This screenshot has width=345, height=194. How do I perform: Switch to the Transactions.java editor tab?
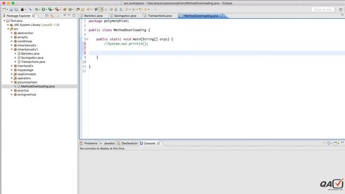coord(160,16)
